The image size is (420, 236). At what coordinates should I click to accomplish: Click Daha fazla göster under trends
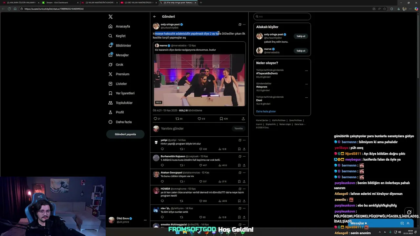[266, 111]
